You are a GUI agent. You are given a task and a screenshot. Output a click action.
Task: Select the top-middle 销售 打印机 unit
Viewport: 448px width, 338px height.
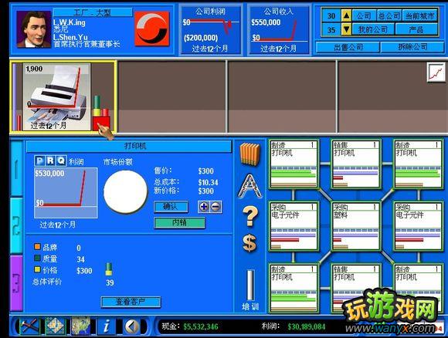click(x=356, y=164)
